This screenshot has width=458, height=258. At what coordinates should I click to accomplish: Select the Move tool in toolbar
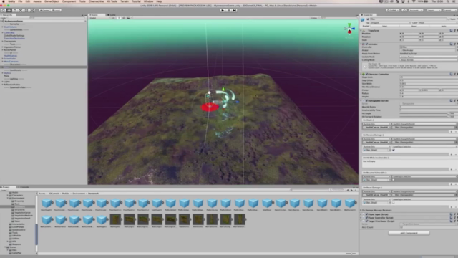pos(9,10)
